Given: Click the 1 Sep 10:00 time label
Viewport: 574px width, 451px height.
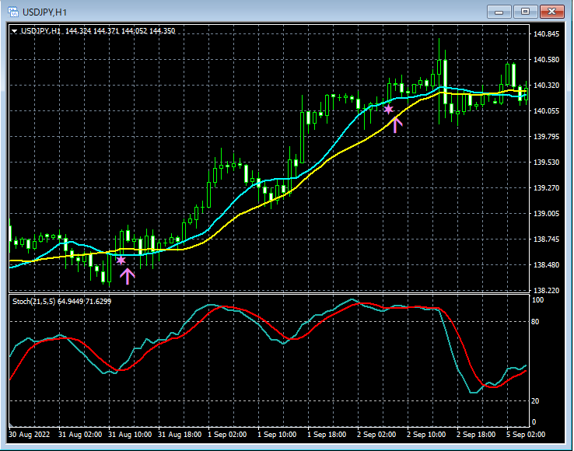Looking at the screenshot, I should (x=277, y=435).
